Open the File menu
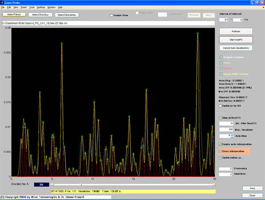 (x=3, y=7)
